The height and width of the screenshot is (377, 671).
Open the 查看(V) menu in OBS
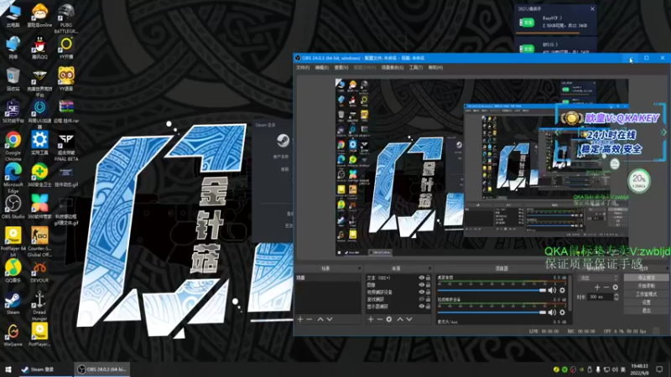(x=341, y=68)
